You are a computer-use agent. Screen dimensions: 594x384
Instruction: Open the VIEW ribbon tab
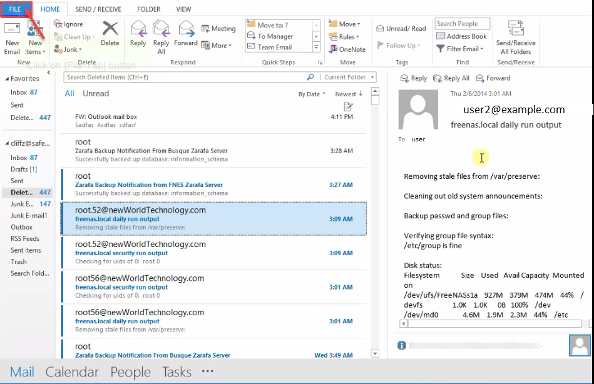[x=183, y=9]
